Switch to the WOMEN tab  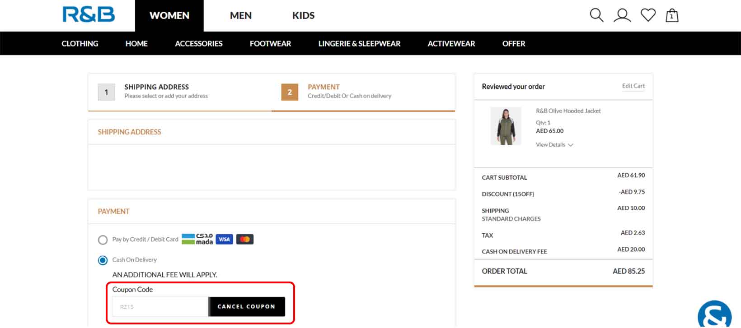point(169,16)
